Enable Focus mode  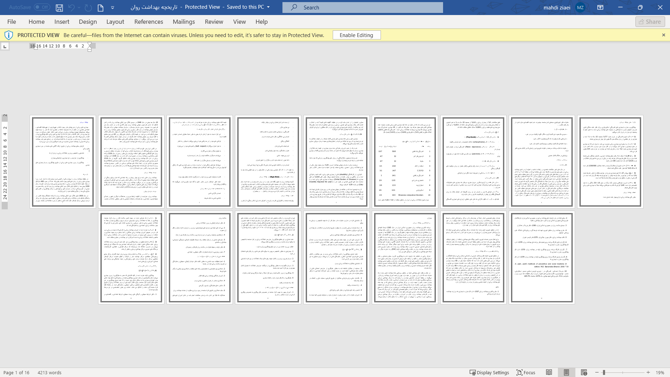point(526,372)
